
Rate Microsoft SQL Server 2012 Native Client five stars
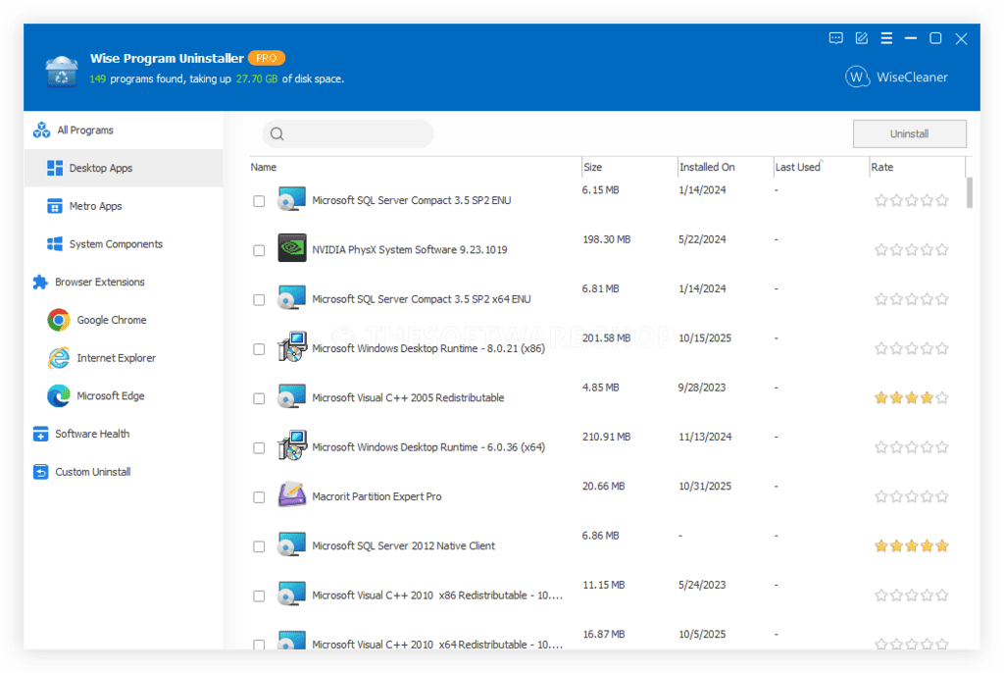[943, 545]
